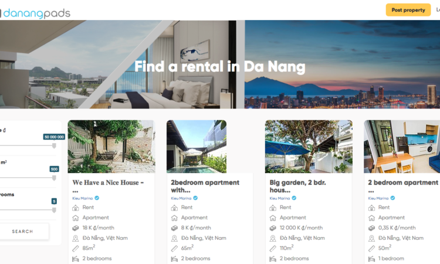The height and width of the screenshot is (264, 440).
Task: Click the Kieu Marina link on the first listing
Action: coord(83,198)
